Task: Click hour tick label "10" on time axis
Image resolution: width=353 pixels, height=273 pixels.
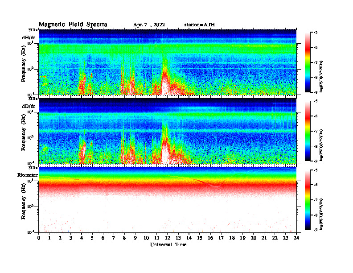Action: pos(146,238)
